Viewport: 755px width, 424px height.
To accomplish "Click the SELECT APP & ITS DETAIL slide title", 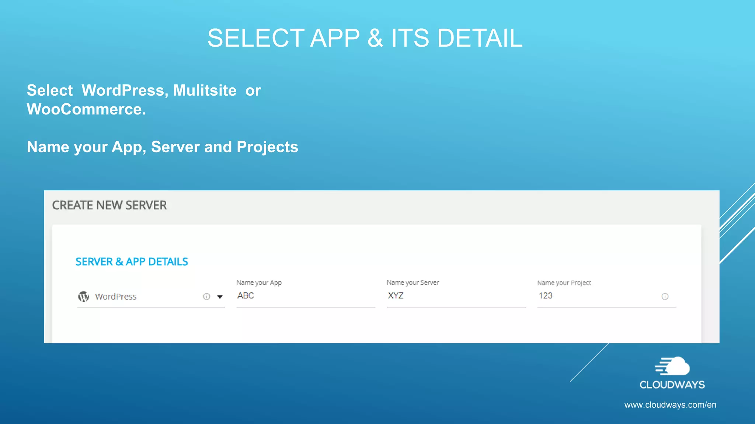I will [x=365, y=38].
